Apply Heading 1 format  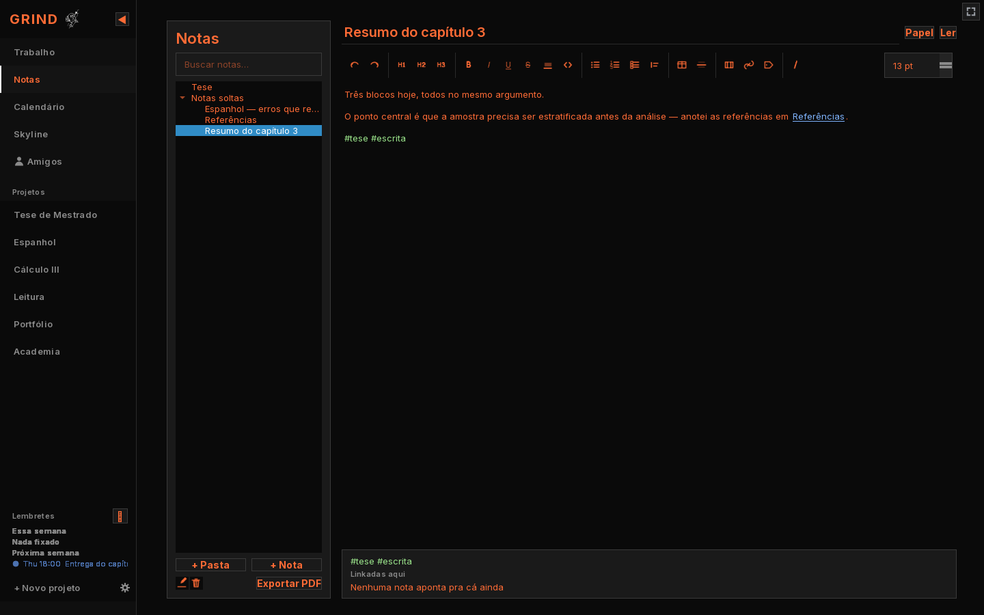tap(402, 65)
